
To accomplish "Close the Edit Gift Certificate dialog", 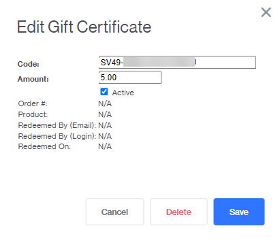I will click(266, 12).
